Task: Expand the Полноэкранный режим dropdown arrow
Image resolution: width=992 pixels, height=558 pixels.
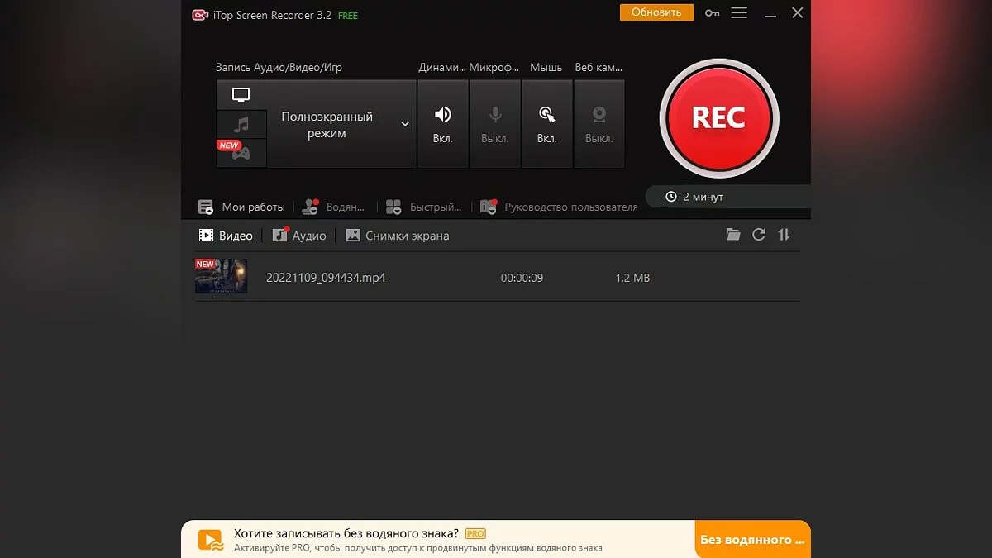Action: (405, 124)
